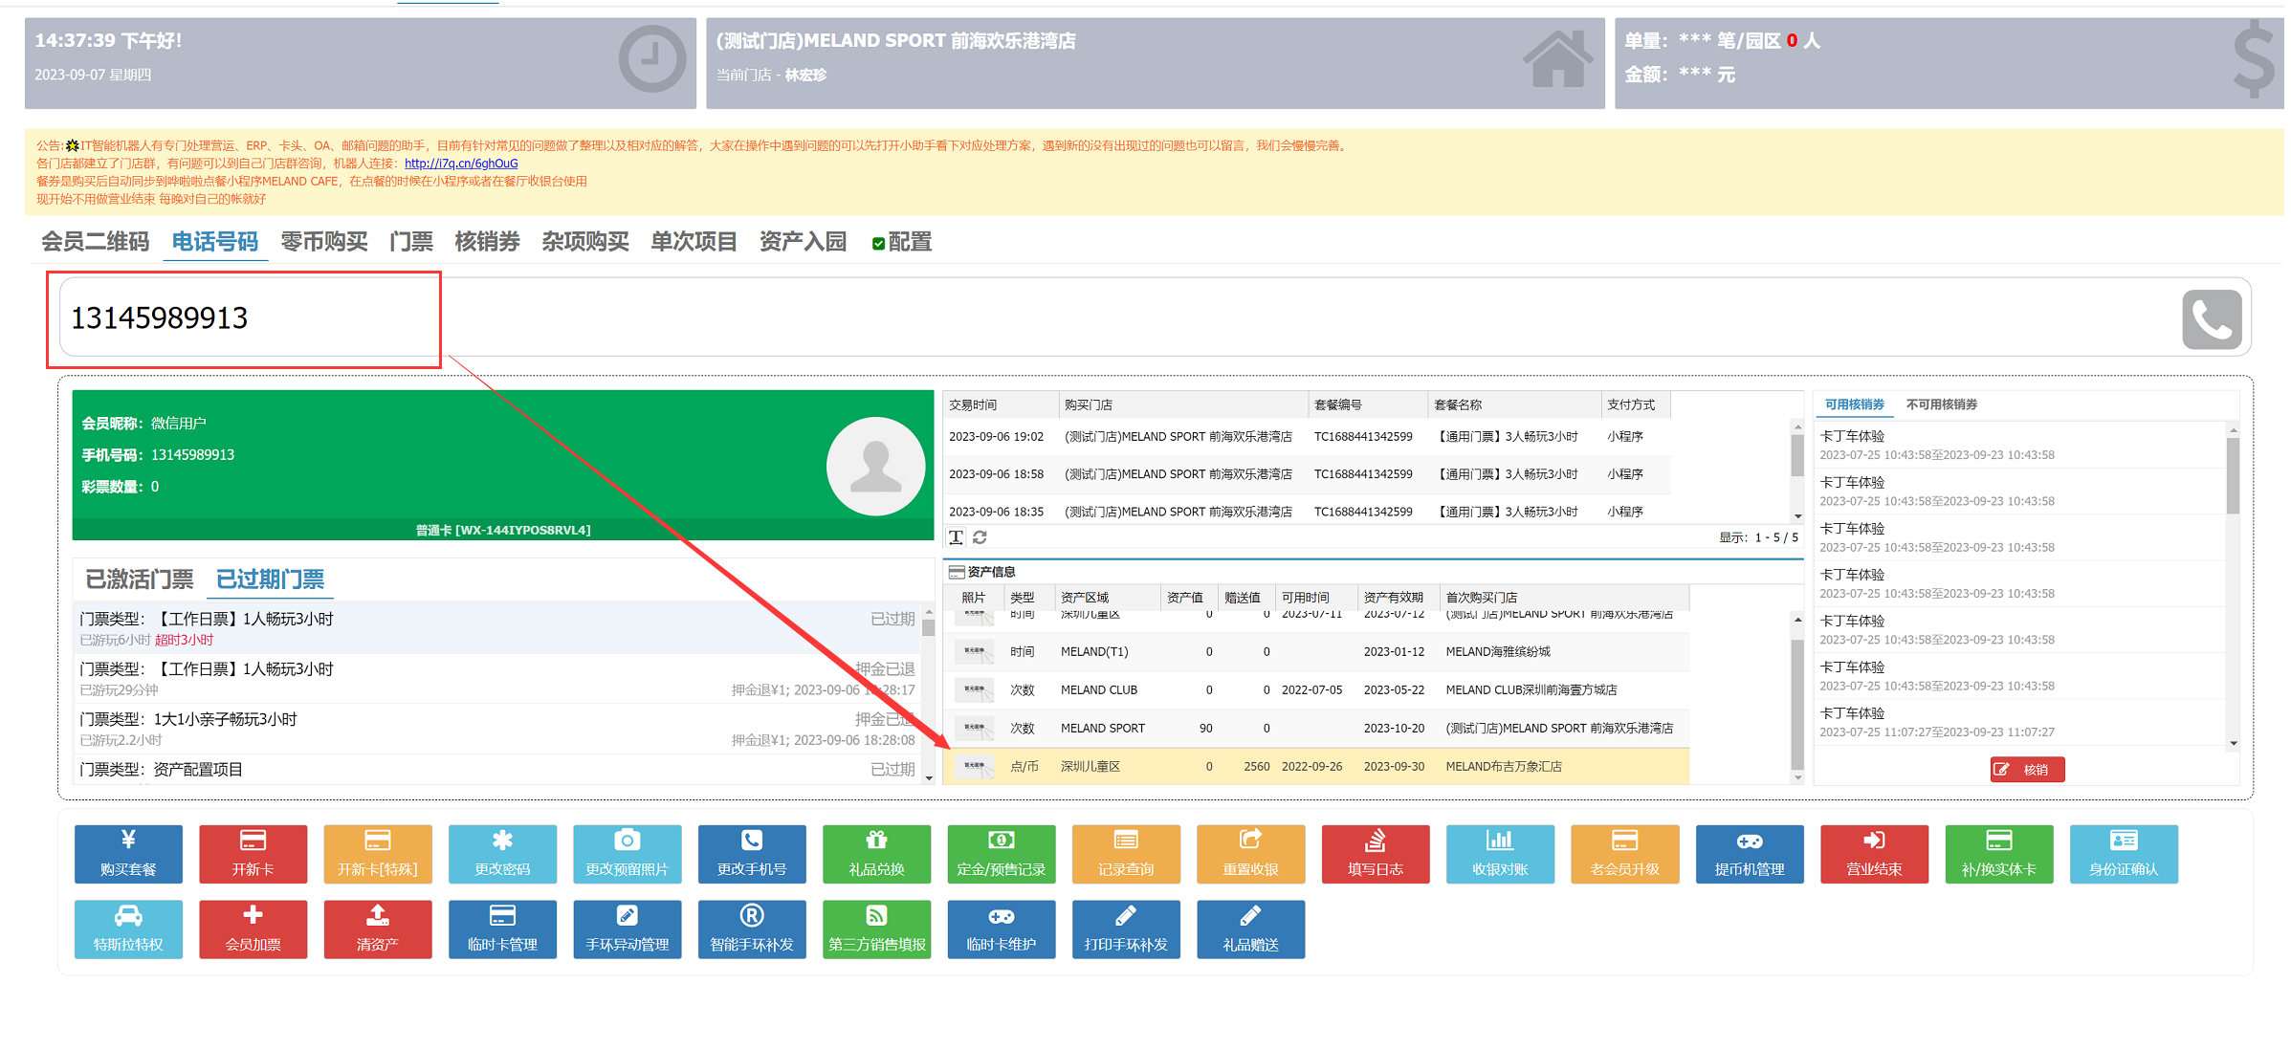
Task: Switch to 不可用核销券 tab
Action: coord(1941,404)
